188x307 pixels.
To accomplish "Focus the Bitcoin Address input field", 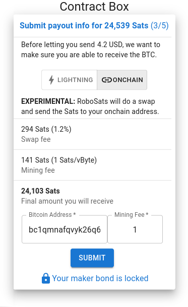I will click(65, 229).
